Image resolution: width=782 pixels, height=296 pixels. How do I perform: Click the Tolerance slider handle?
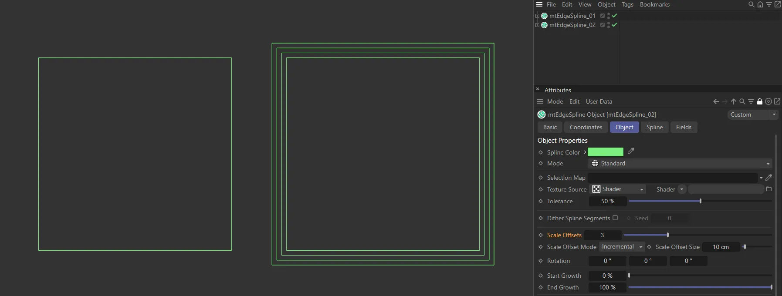point(701,201)
